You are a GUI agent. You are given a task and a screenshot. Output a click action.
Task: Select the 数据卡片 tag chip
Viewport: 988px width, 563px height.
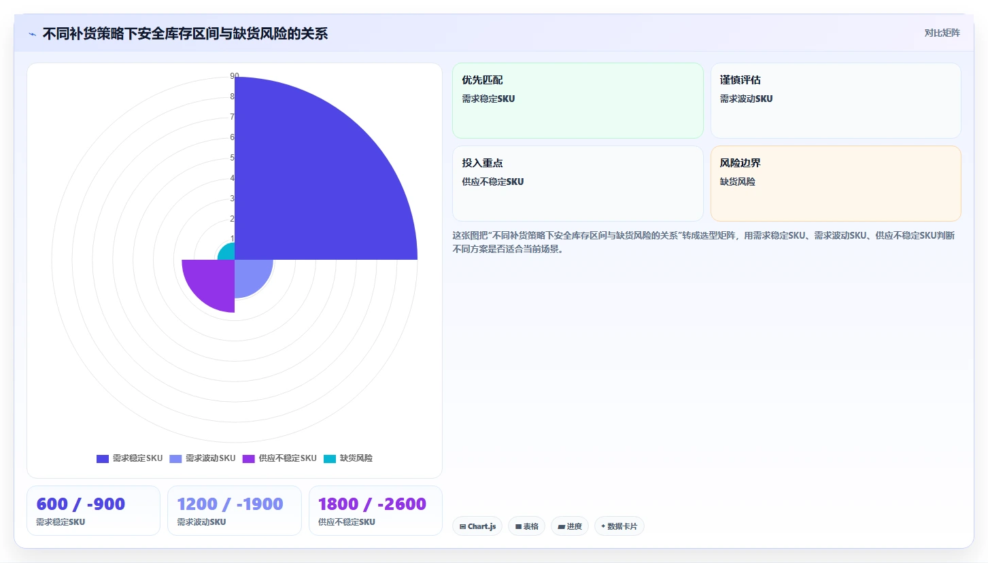619,526
